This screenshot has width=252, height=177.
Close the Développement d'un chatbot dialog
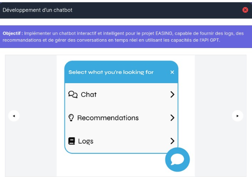click(x=245, y=10)
